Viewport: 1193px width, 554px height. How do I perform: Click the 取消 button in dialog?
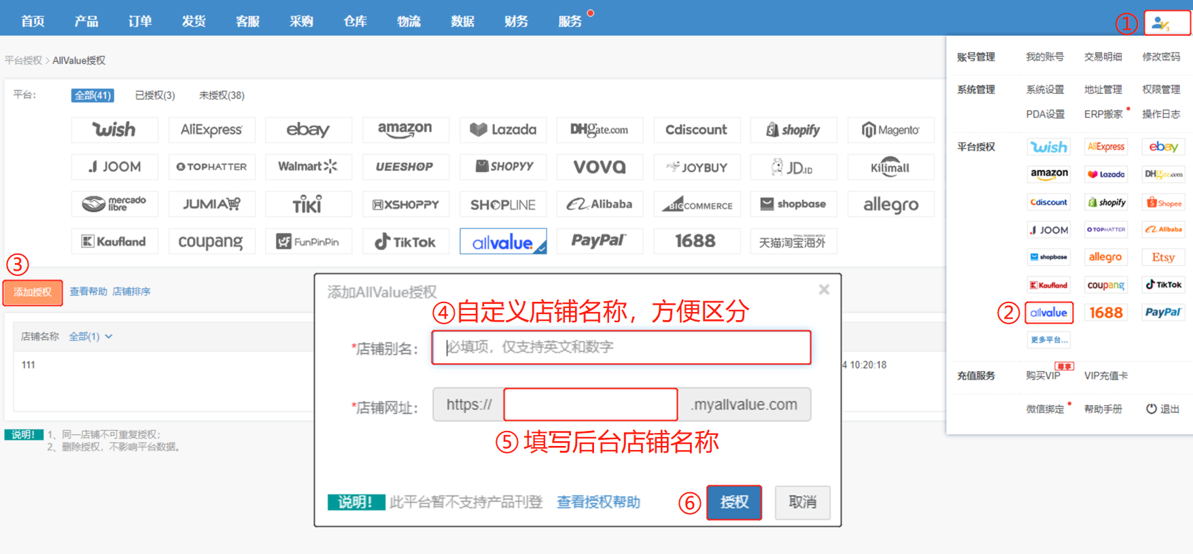pyautogui.click(x=803, y=502)
